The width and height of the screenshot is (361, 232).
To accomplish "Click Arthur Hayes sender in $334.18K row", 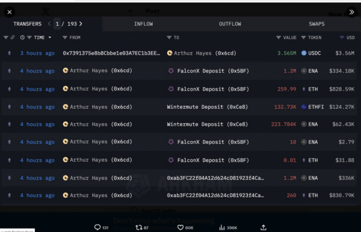I will pyautogui.click(x=101, y=70).
